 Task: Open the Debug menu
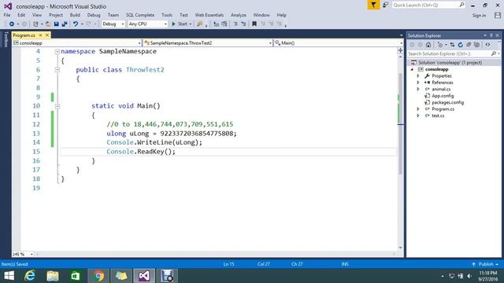click(94, 15)
